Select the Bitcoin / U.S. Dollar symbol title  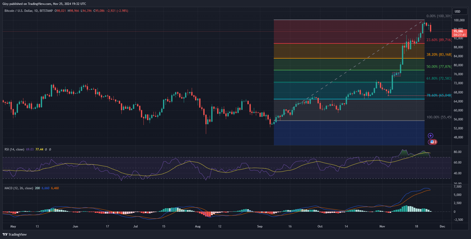[28, 11]
